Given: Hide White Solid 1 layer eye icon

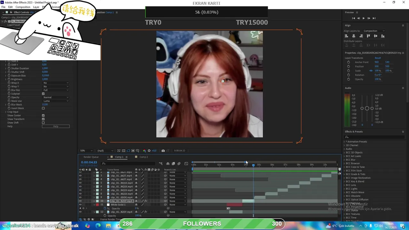Looking at the screenshot, I should (x=80, y=205).
